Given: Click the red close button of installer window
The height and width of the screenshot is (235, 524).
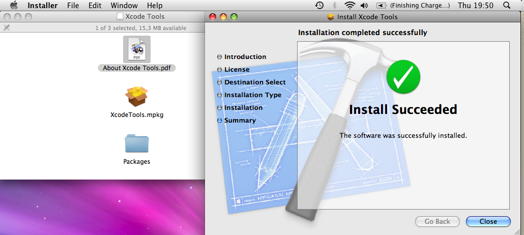Looking at the screenshot, I should pyautogui.click(x=213, y=16).
